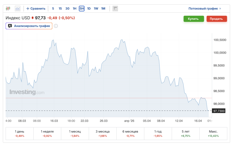Click the 97,7300 current price label
The image size is (236, 146).
219,111
